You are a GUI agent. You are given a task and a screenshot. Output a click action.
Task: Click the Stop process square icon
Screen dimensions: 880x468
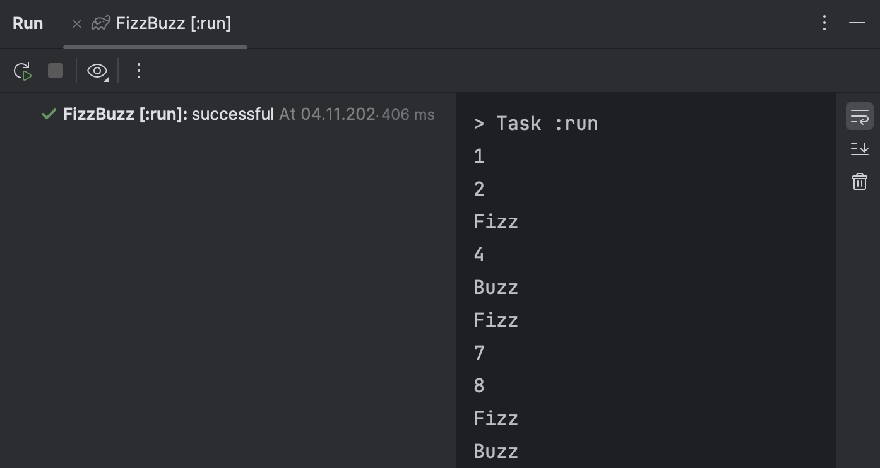56,71
